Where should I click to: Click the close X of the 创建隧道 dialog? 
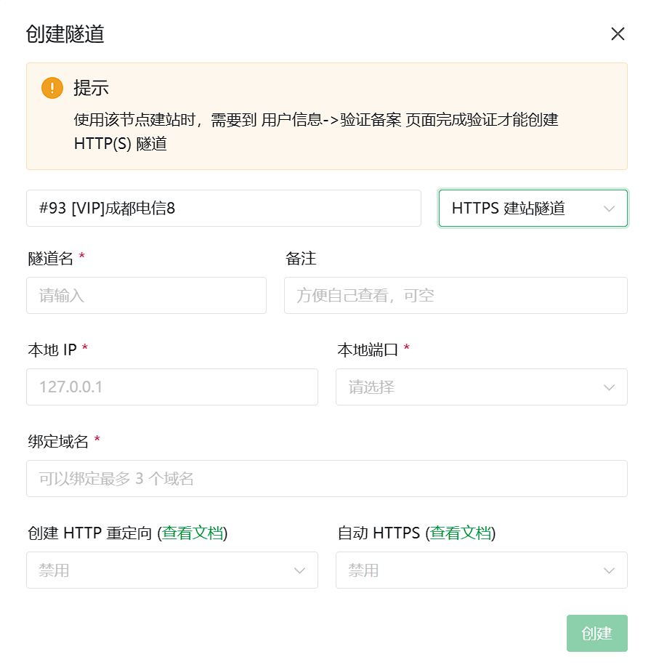click(x=618, y=33)
